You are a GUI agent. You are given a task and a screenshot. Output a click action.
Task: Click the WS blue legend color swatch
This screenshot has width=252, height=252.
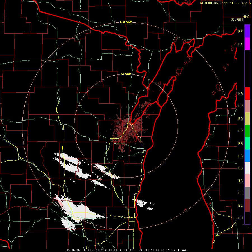coord(247,156)
